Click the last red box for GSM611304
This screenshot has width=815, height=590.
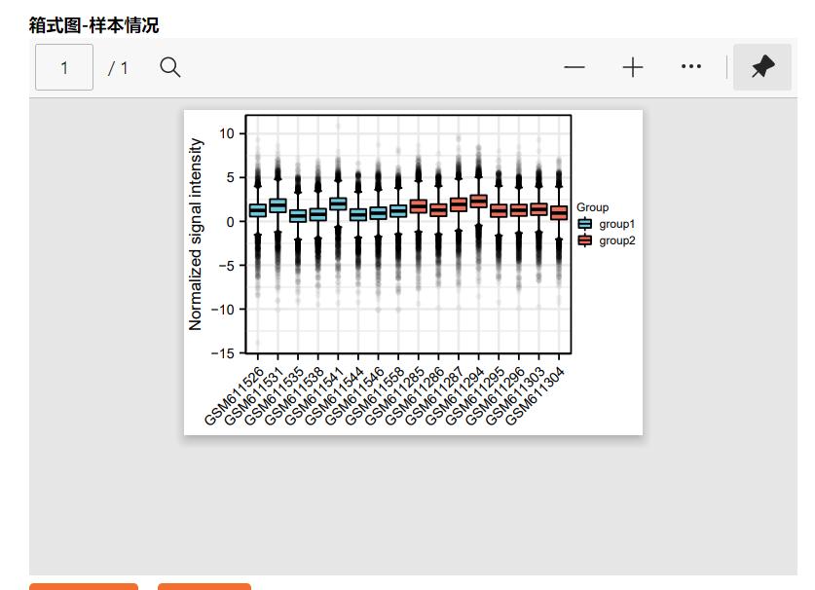[558, 212]
